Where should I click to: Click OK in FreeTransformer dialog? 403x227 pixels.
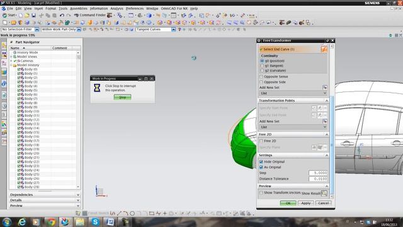(x=288, y=203)
